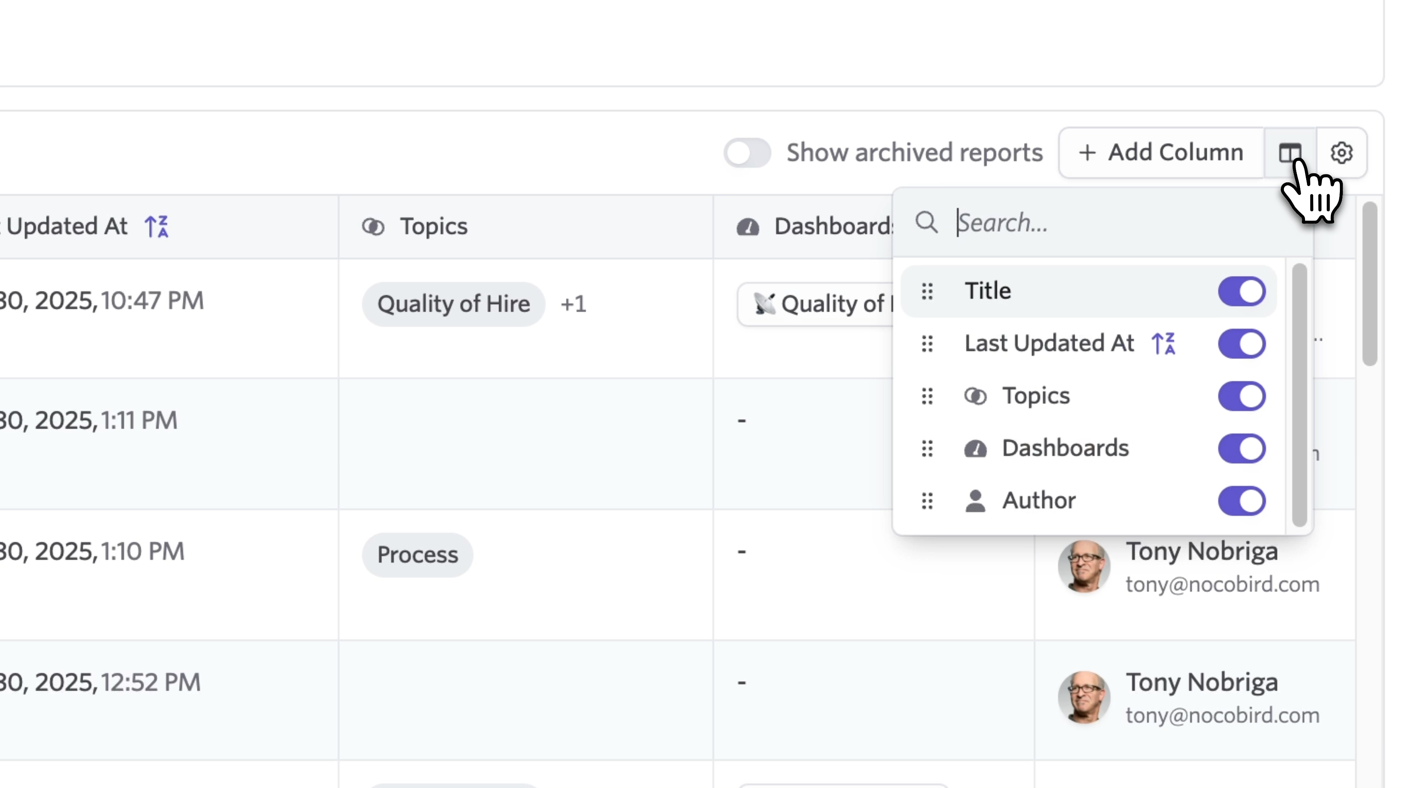Click the Add Column button
1405x788 pixels.
pos(1161,152)
